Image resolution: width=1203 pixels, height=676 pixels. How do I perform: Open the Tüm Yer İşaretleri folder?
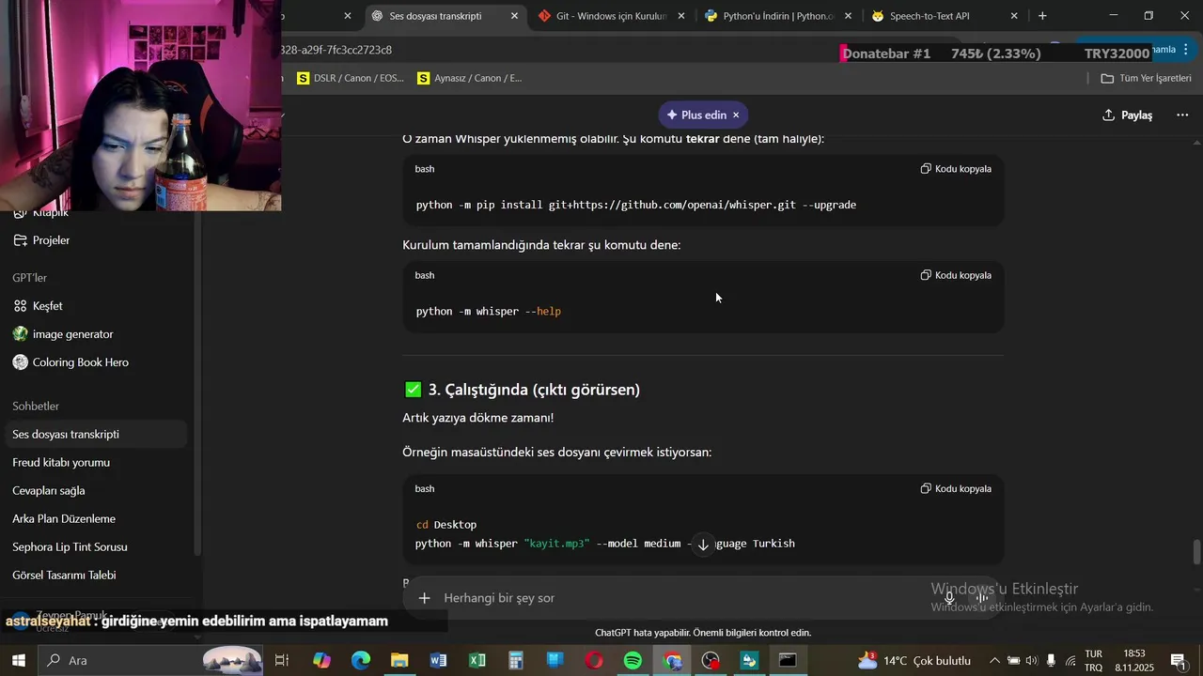point(1146,79)
